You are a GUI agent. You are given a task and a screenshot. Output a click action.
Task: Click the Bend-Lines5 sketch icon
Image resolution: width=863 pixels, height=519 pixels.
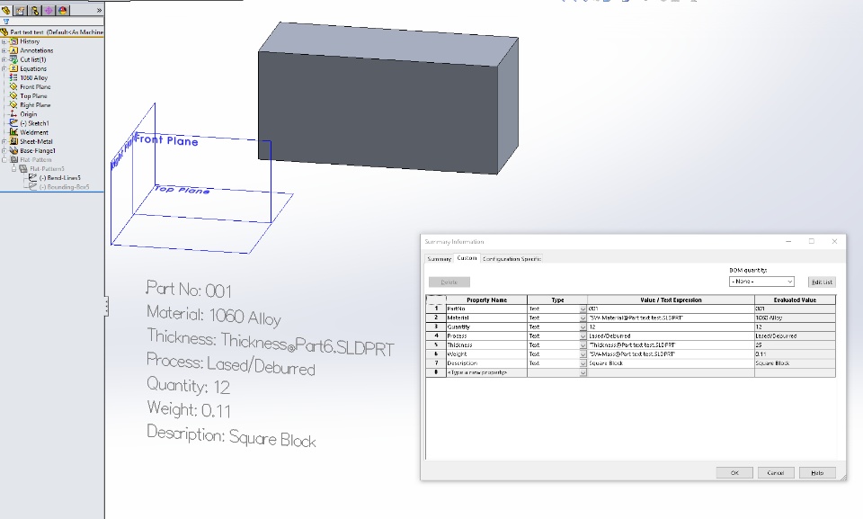click(x=33, y=178)
